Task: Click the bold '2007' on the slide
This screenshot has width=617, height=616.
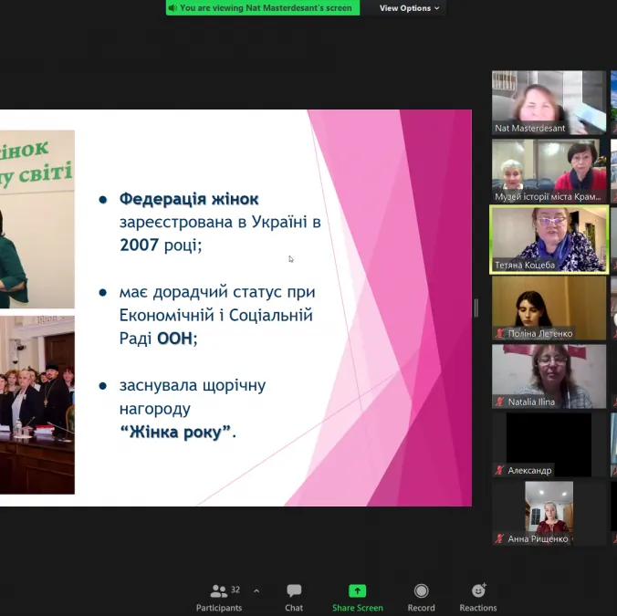Action: click(140, 245)
